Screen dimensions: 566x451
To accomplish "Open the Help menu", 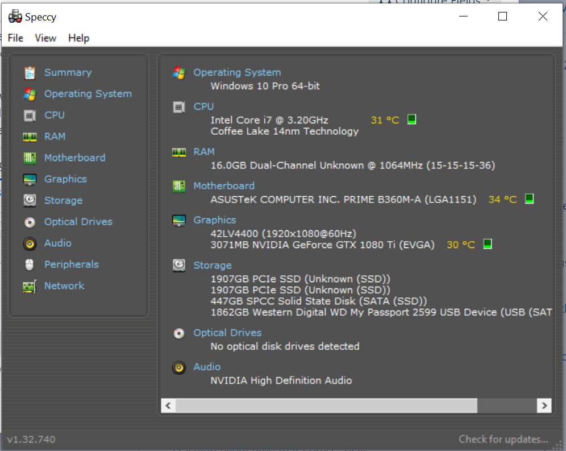I will pyautogui.click(x=78, y=38).
